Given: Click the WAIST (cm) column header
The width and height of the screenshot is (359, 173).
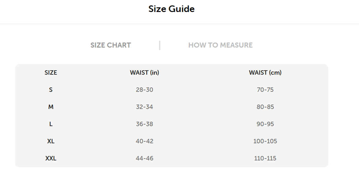Looking at the screenshot, I should pos(265,72).
